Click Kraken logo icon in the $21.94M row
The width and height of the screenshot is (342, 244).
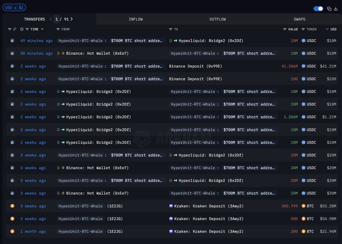coord(171,231)
